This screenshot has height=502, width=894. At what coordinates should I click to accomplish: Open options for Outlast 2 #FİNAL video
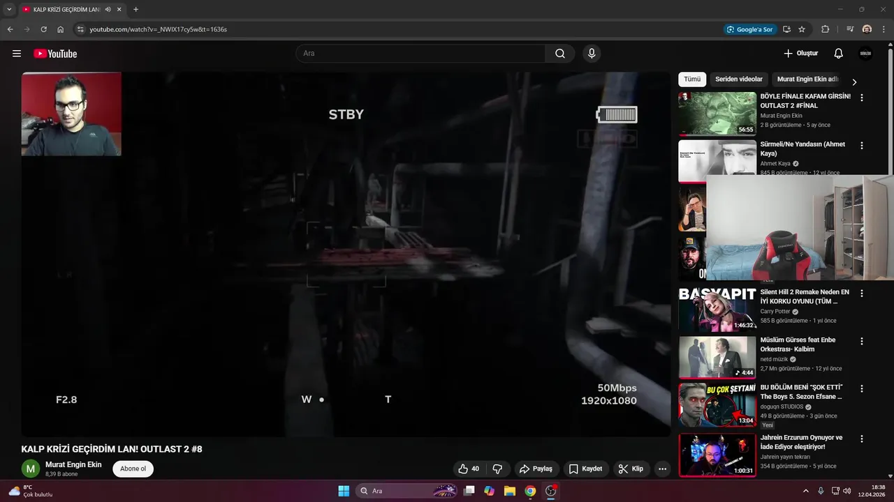[862, 98]
